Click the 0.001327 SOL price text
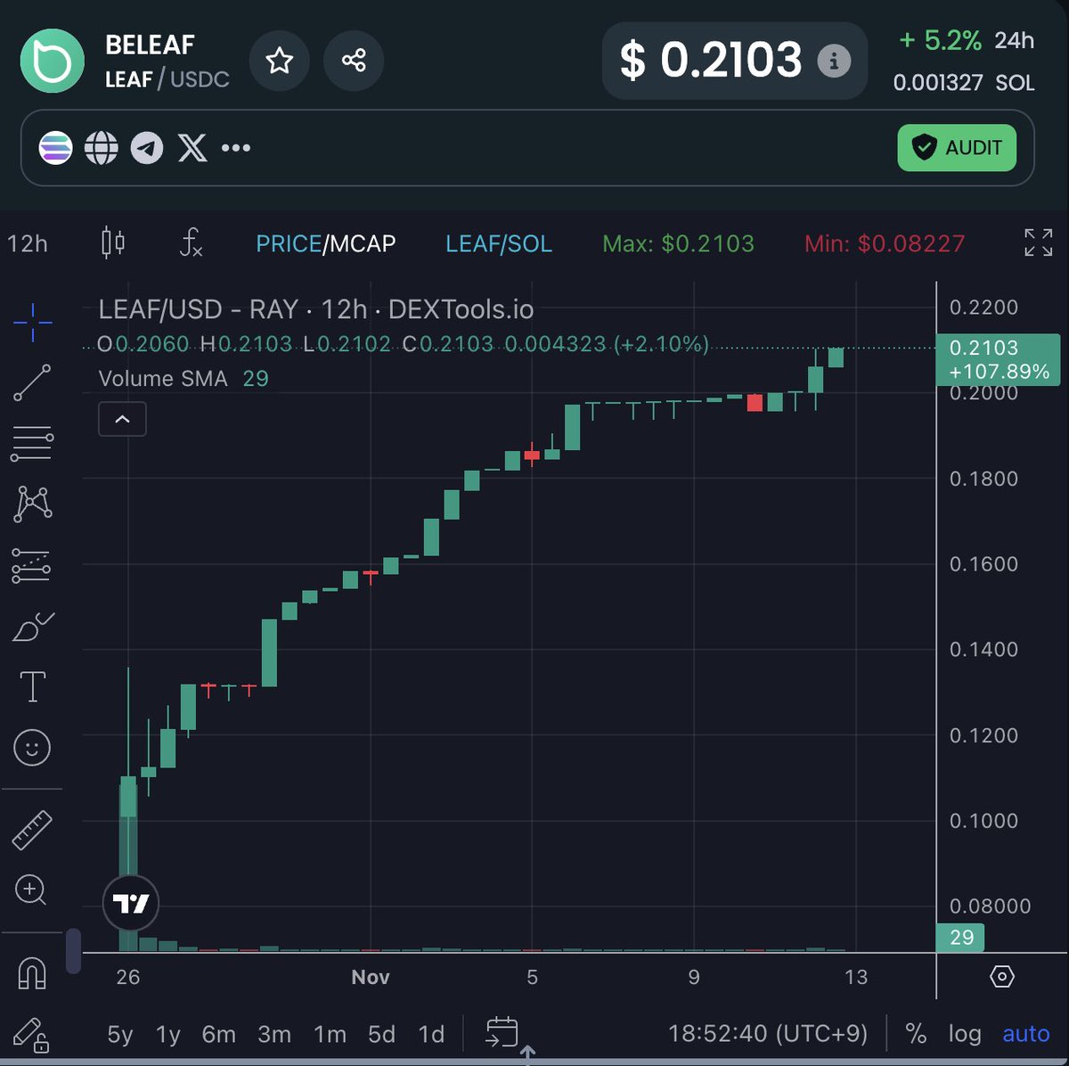 (964, 83)
